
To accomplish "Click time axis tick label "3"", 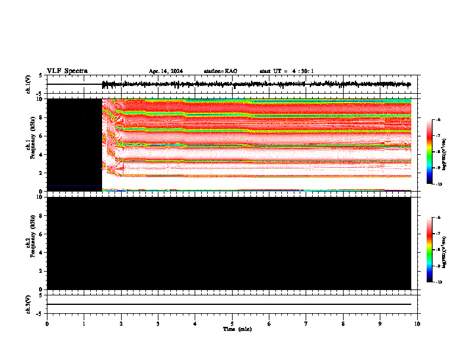I will 158,324.
